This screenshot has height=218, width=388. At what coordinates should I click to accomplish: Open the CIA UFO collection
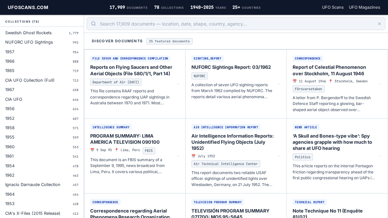[42, 99]
